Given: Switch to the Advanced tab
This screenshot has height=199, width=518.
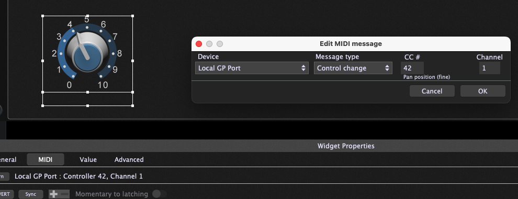Looking at the screenshot, I should pyautogui.click(x=129, y=160).
